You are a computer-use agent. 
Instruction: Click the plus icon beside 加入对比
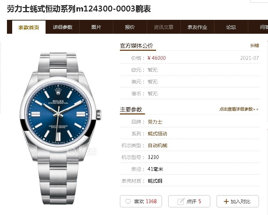226,201
